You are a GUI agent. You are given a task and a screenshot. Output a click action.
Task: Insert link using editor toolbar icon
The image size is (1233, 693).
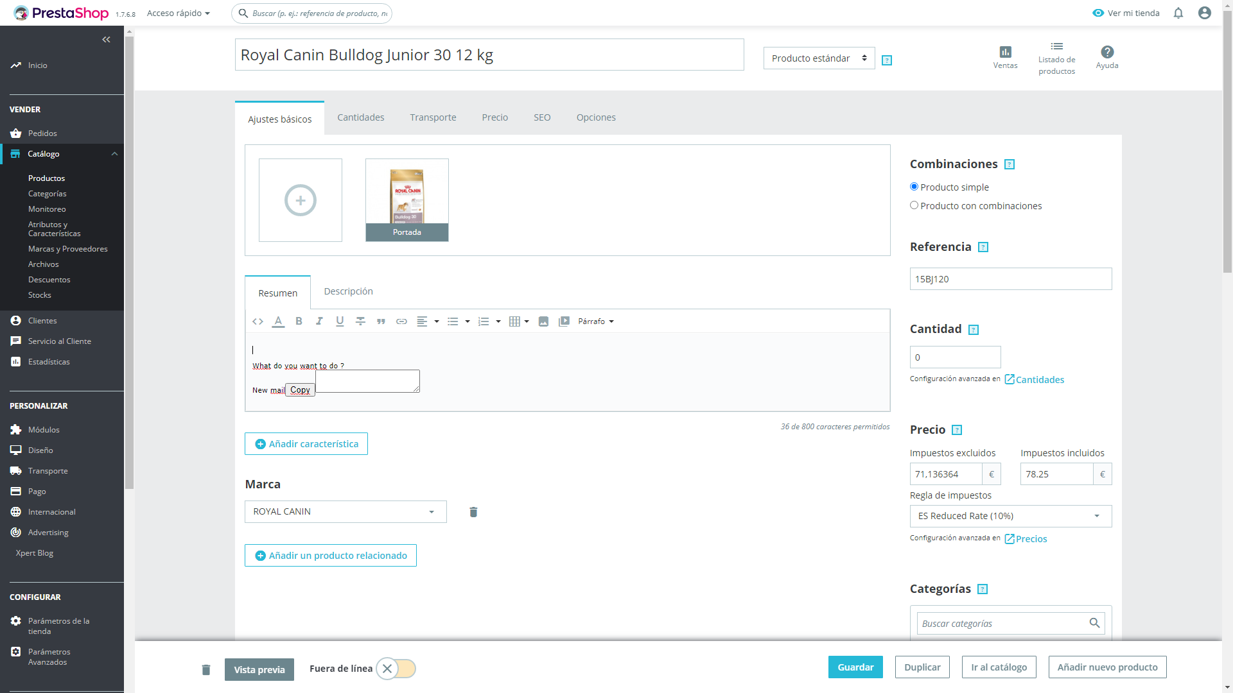click(x=401, y=321)
